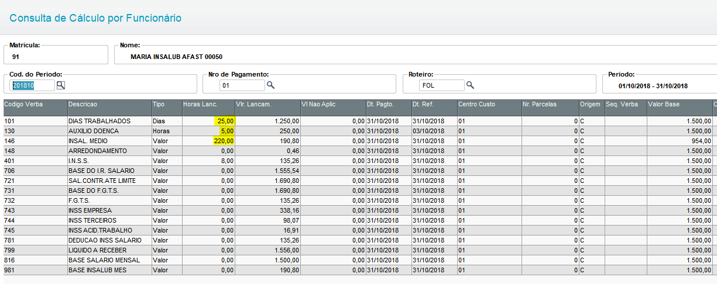Click highlighted hours value 25,00
717x284 pixels.
[x=225, y=121]
